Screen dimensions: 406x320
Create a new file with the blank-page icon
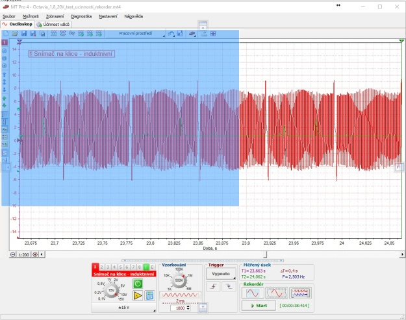tap(6, 34)
